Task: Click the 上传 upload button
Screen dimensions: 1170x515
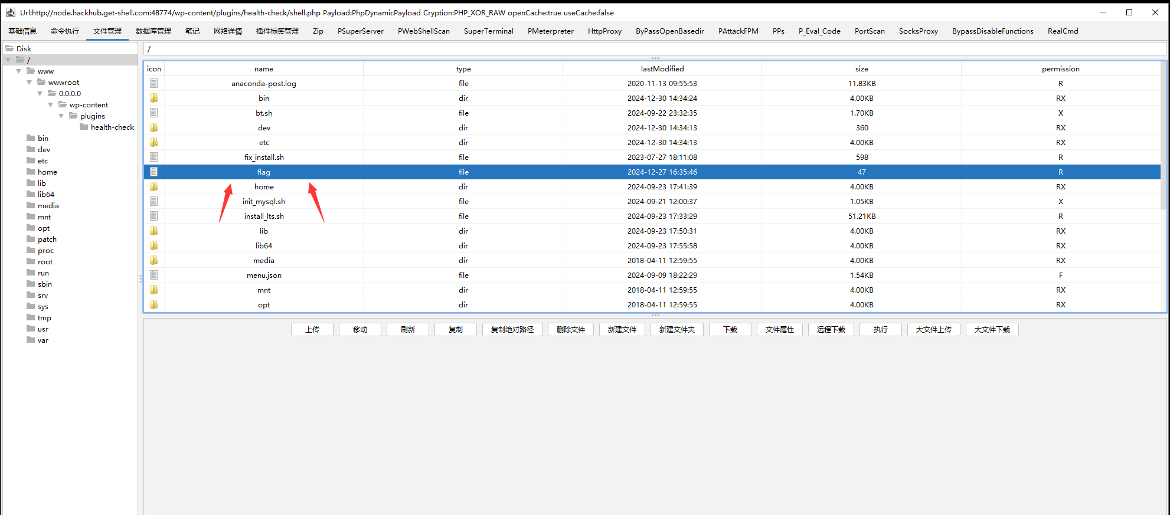Action: tap(312, 330)
